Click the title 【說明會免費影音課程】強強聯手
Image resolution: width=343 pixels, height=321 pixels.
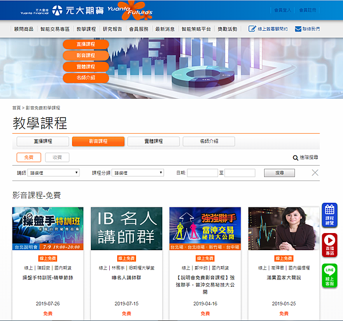(205, 284)
